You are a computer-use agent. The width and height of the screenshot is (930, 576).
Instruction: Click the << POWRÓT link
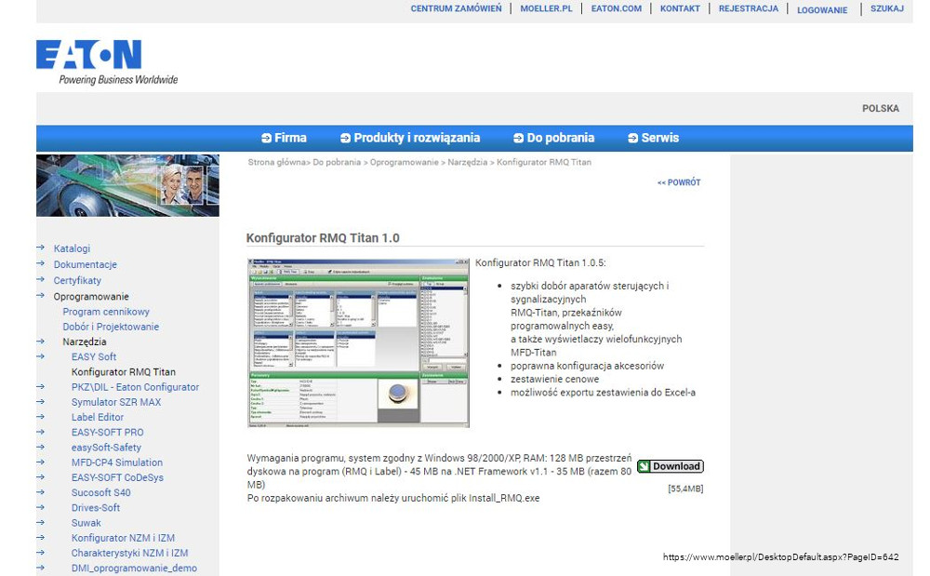[679, 182]
